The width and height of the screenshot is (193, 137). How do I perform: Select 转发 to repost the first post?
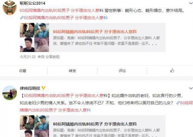[x=72, y=71]
